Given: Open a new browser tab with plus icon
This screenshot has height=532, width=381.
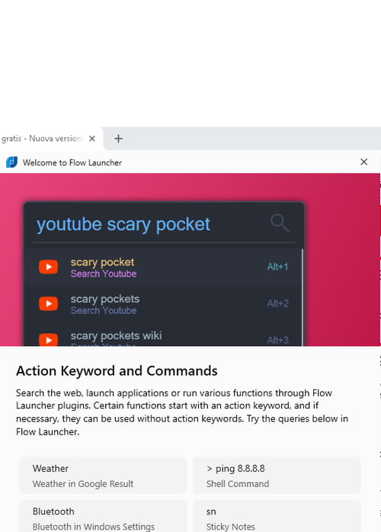Looking at the screenshot, I should pyautogui.click(x=118, y=139).
